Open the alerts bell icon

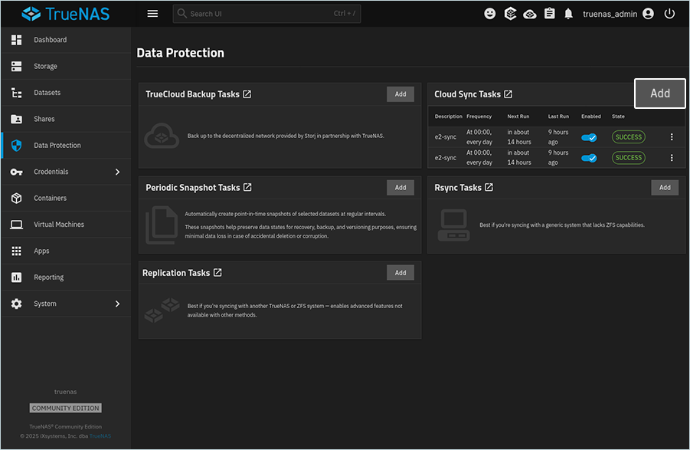point(568,14)
